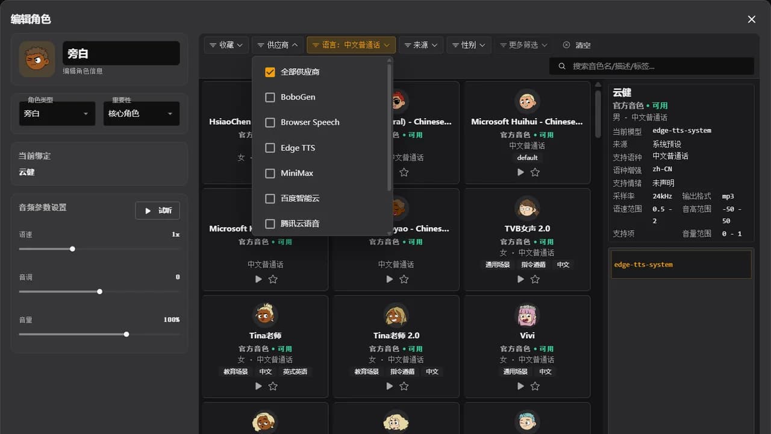
Task: Open the 语言 中文普通话 filter dropdown
Action: click(351, 45)
